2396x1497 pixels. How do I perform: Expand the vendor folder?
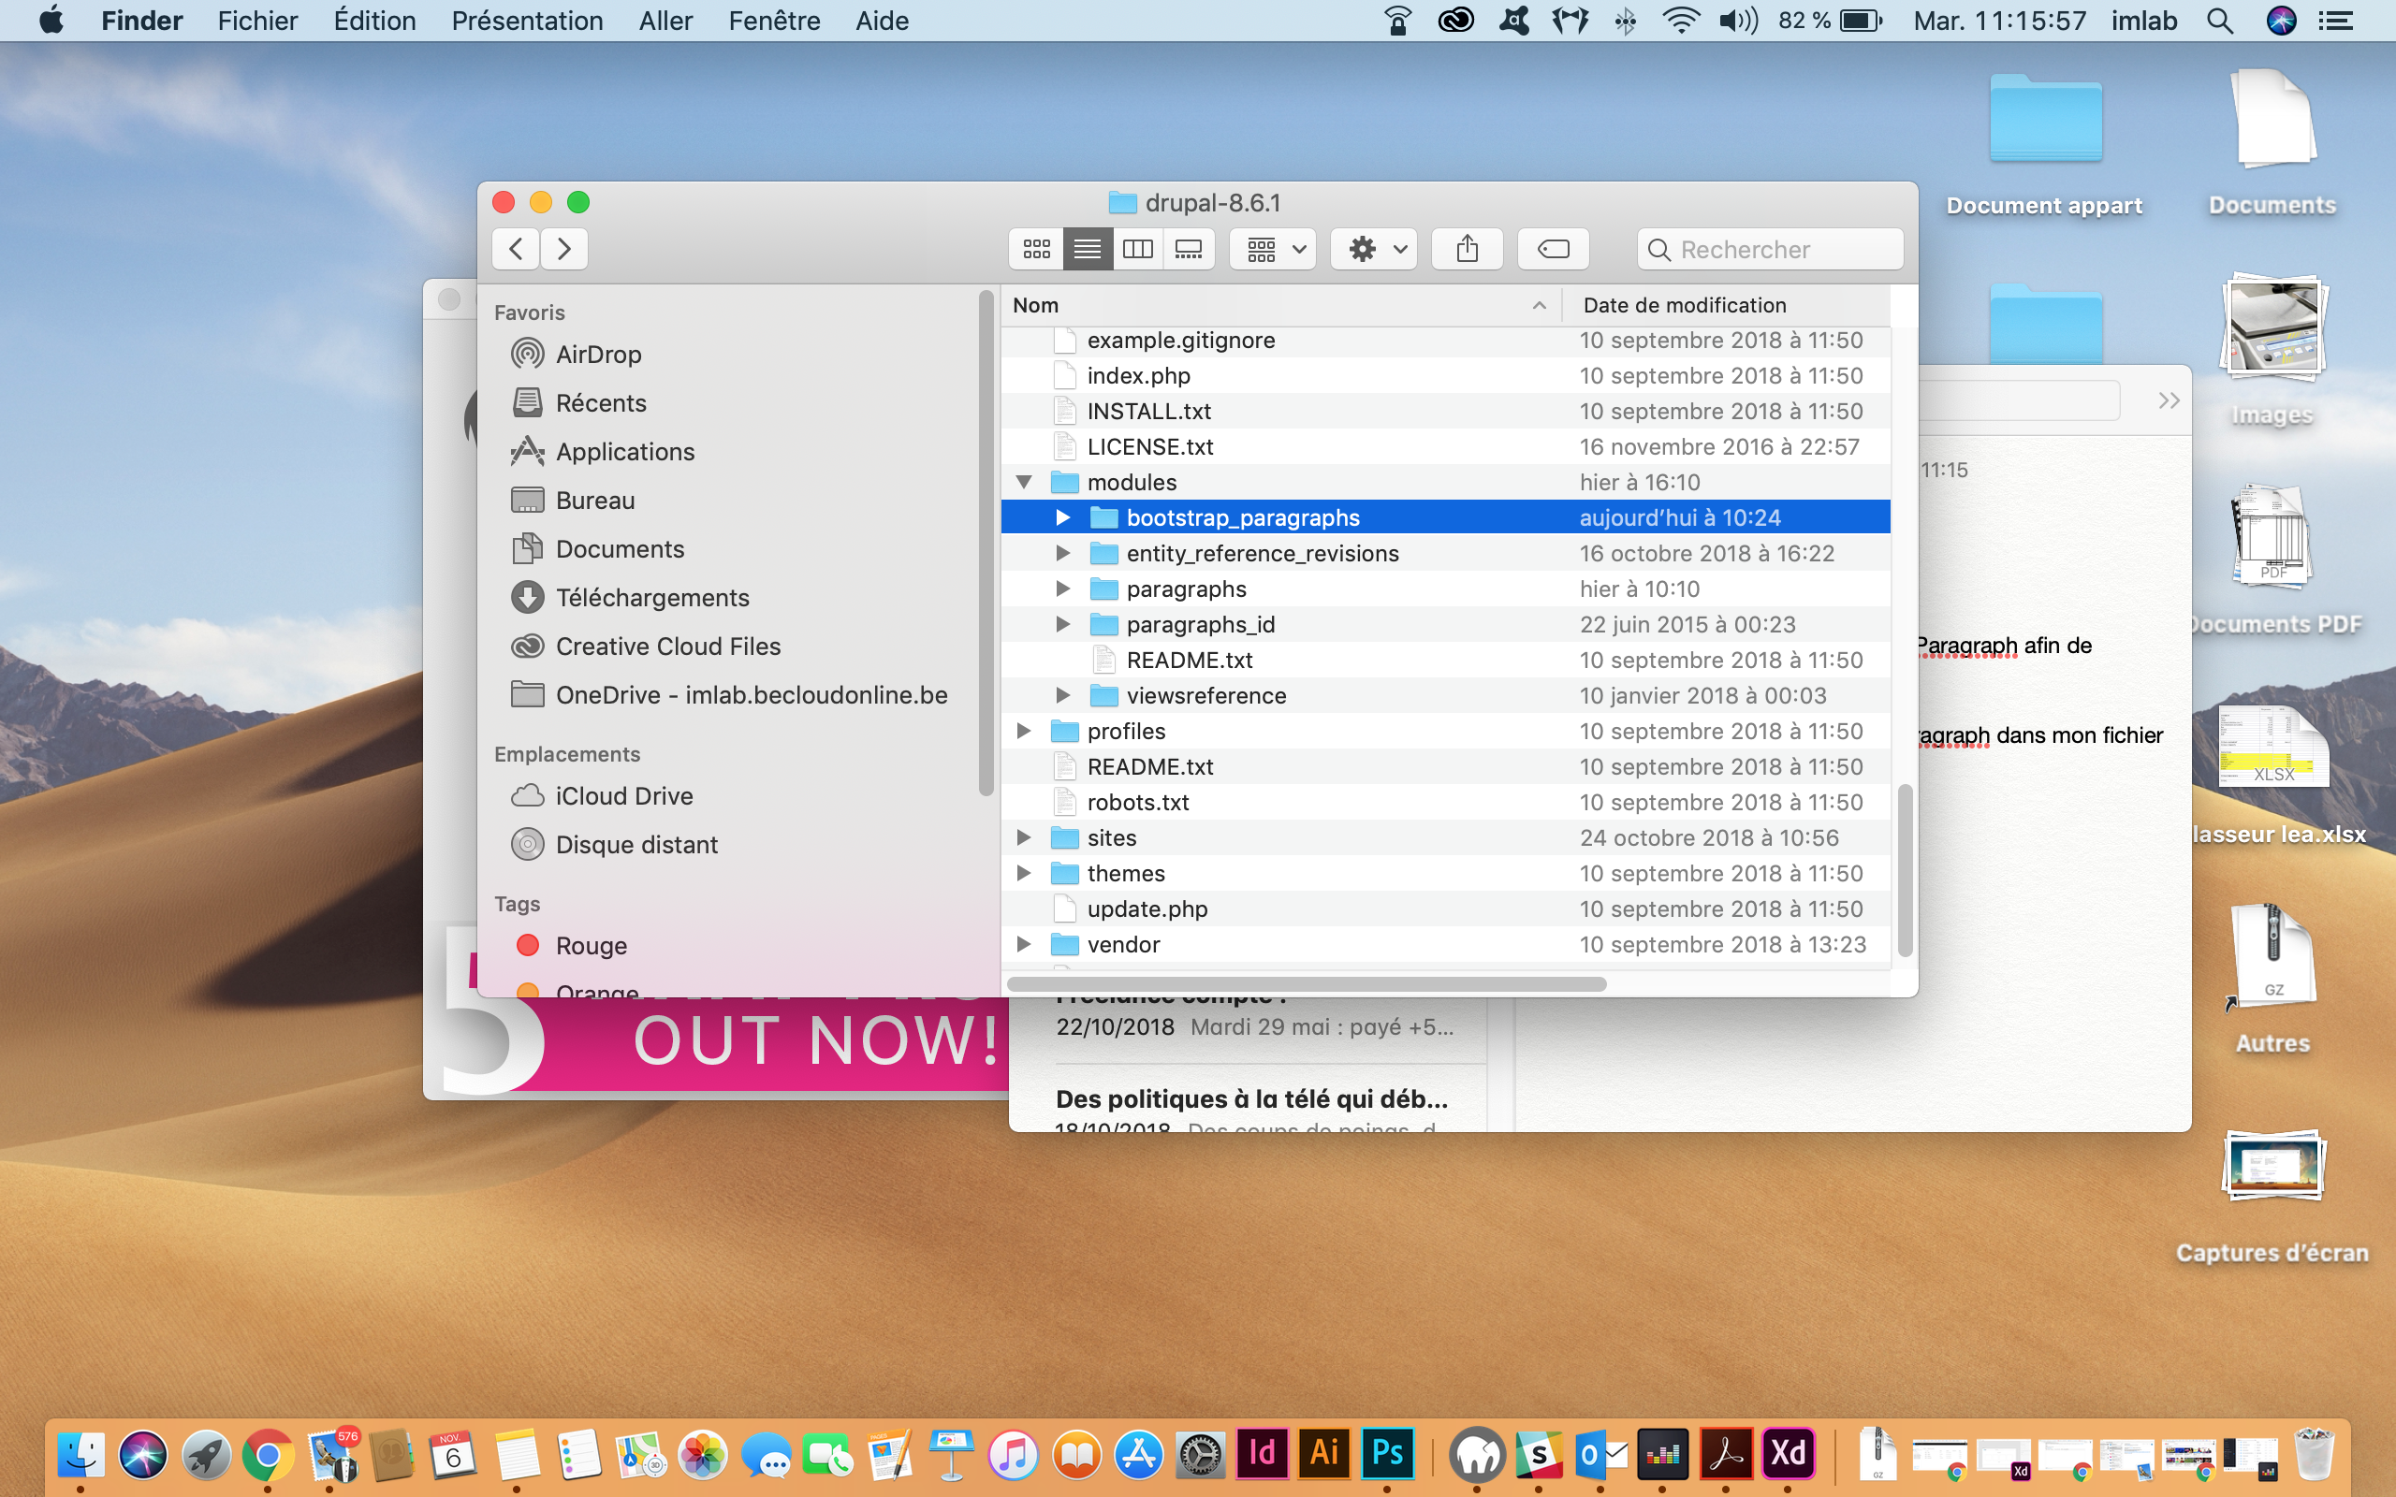(1024, 945)
